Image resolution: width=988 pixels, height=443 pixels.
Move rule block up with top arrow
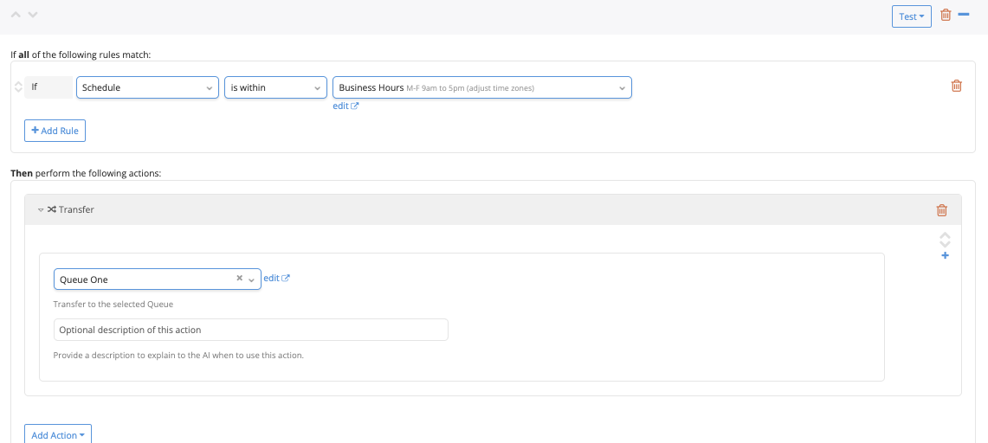(x=16, y=14)
